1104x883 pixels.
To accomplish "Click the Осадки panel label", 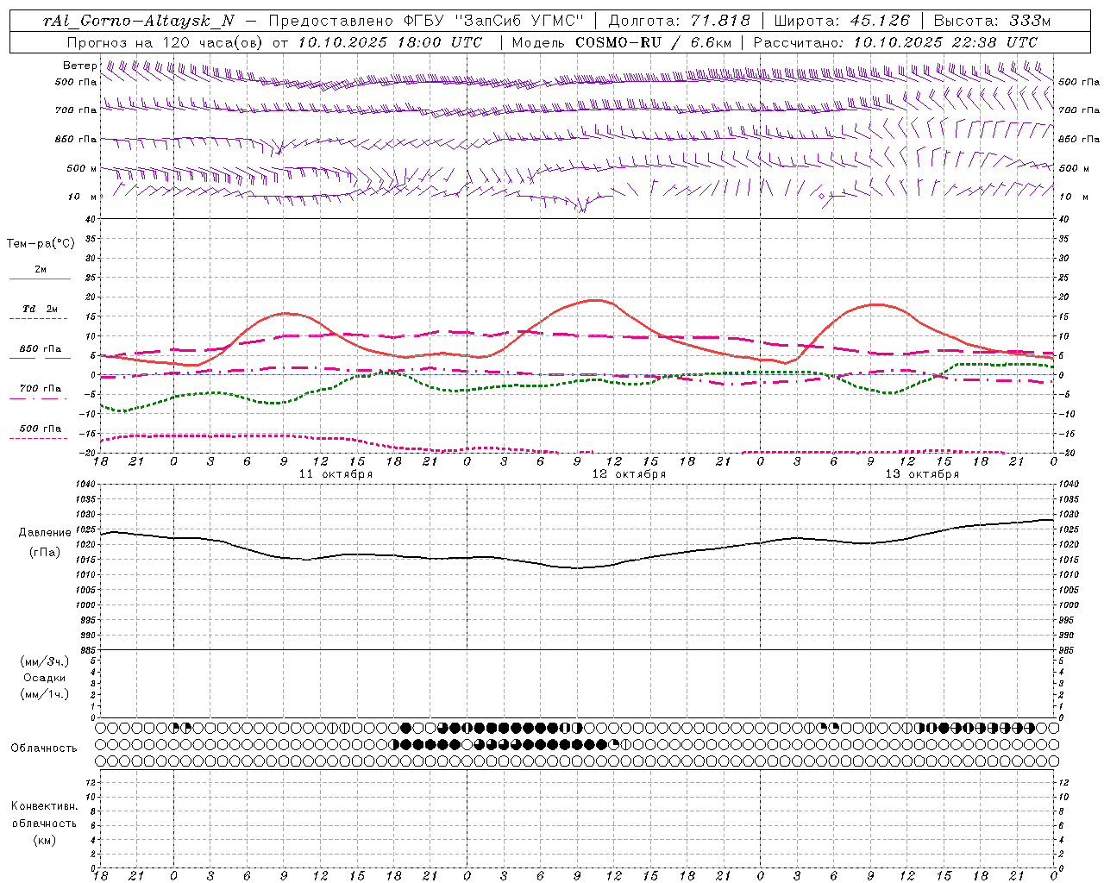I will [x=45, y=678].
